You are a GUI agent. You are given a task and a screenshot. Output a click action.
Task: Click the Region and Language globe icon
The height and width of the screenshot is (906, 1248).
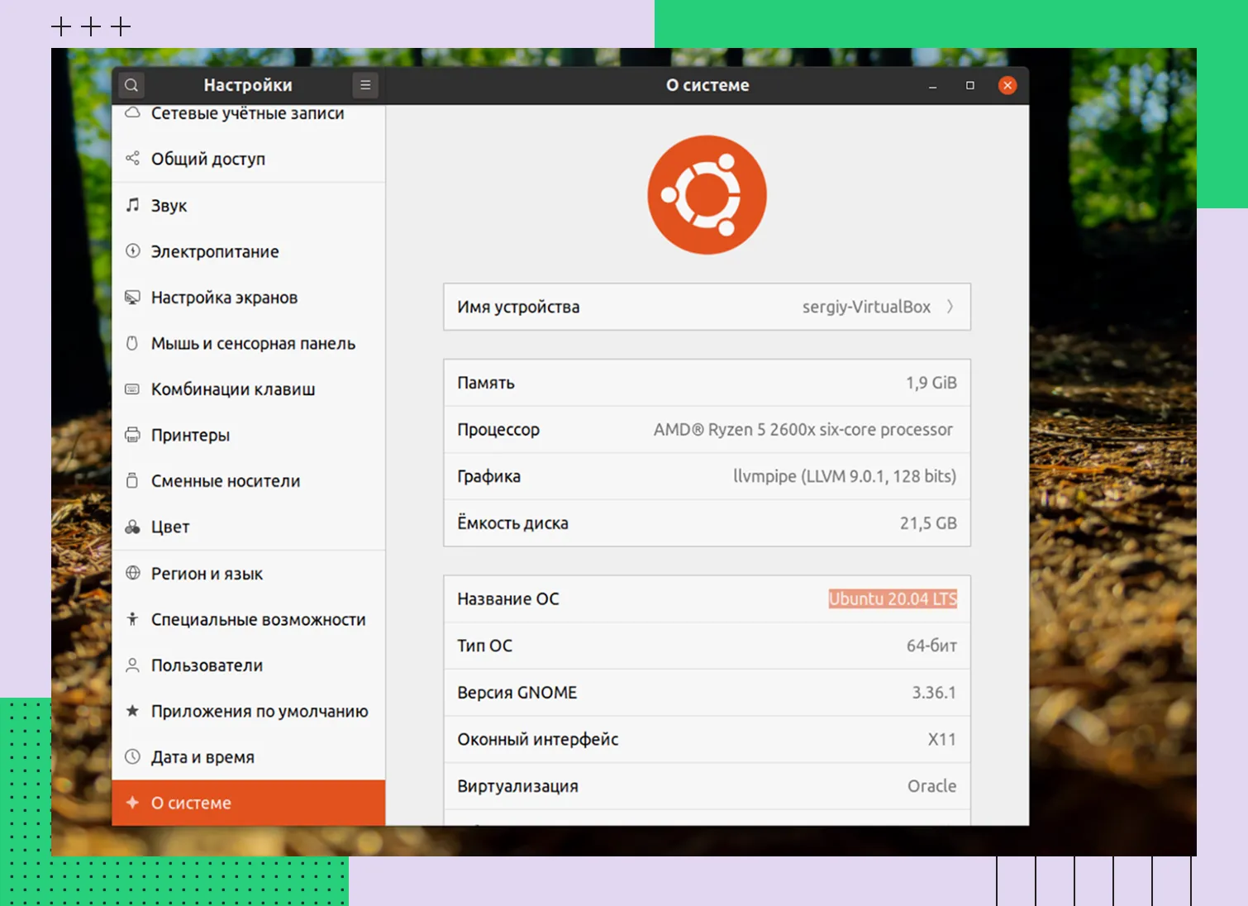(132, 573)
